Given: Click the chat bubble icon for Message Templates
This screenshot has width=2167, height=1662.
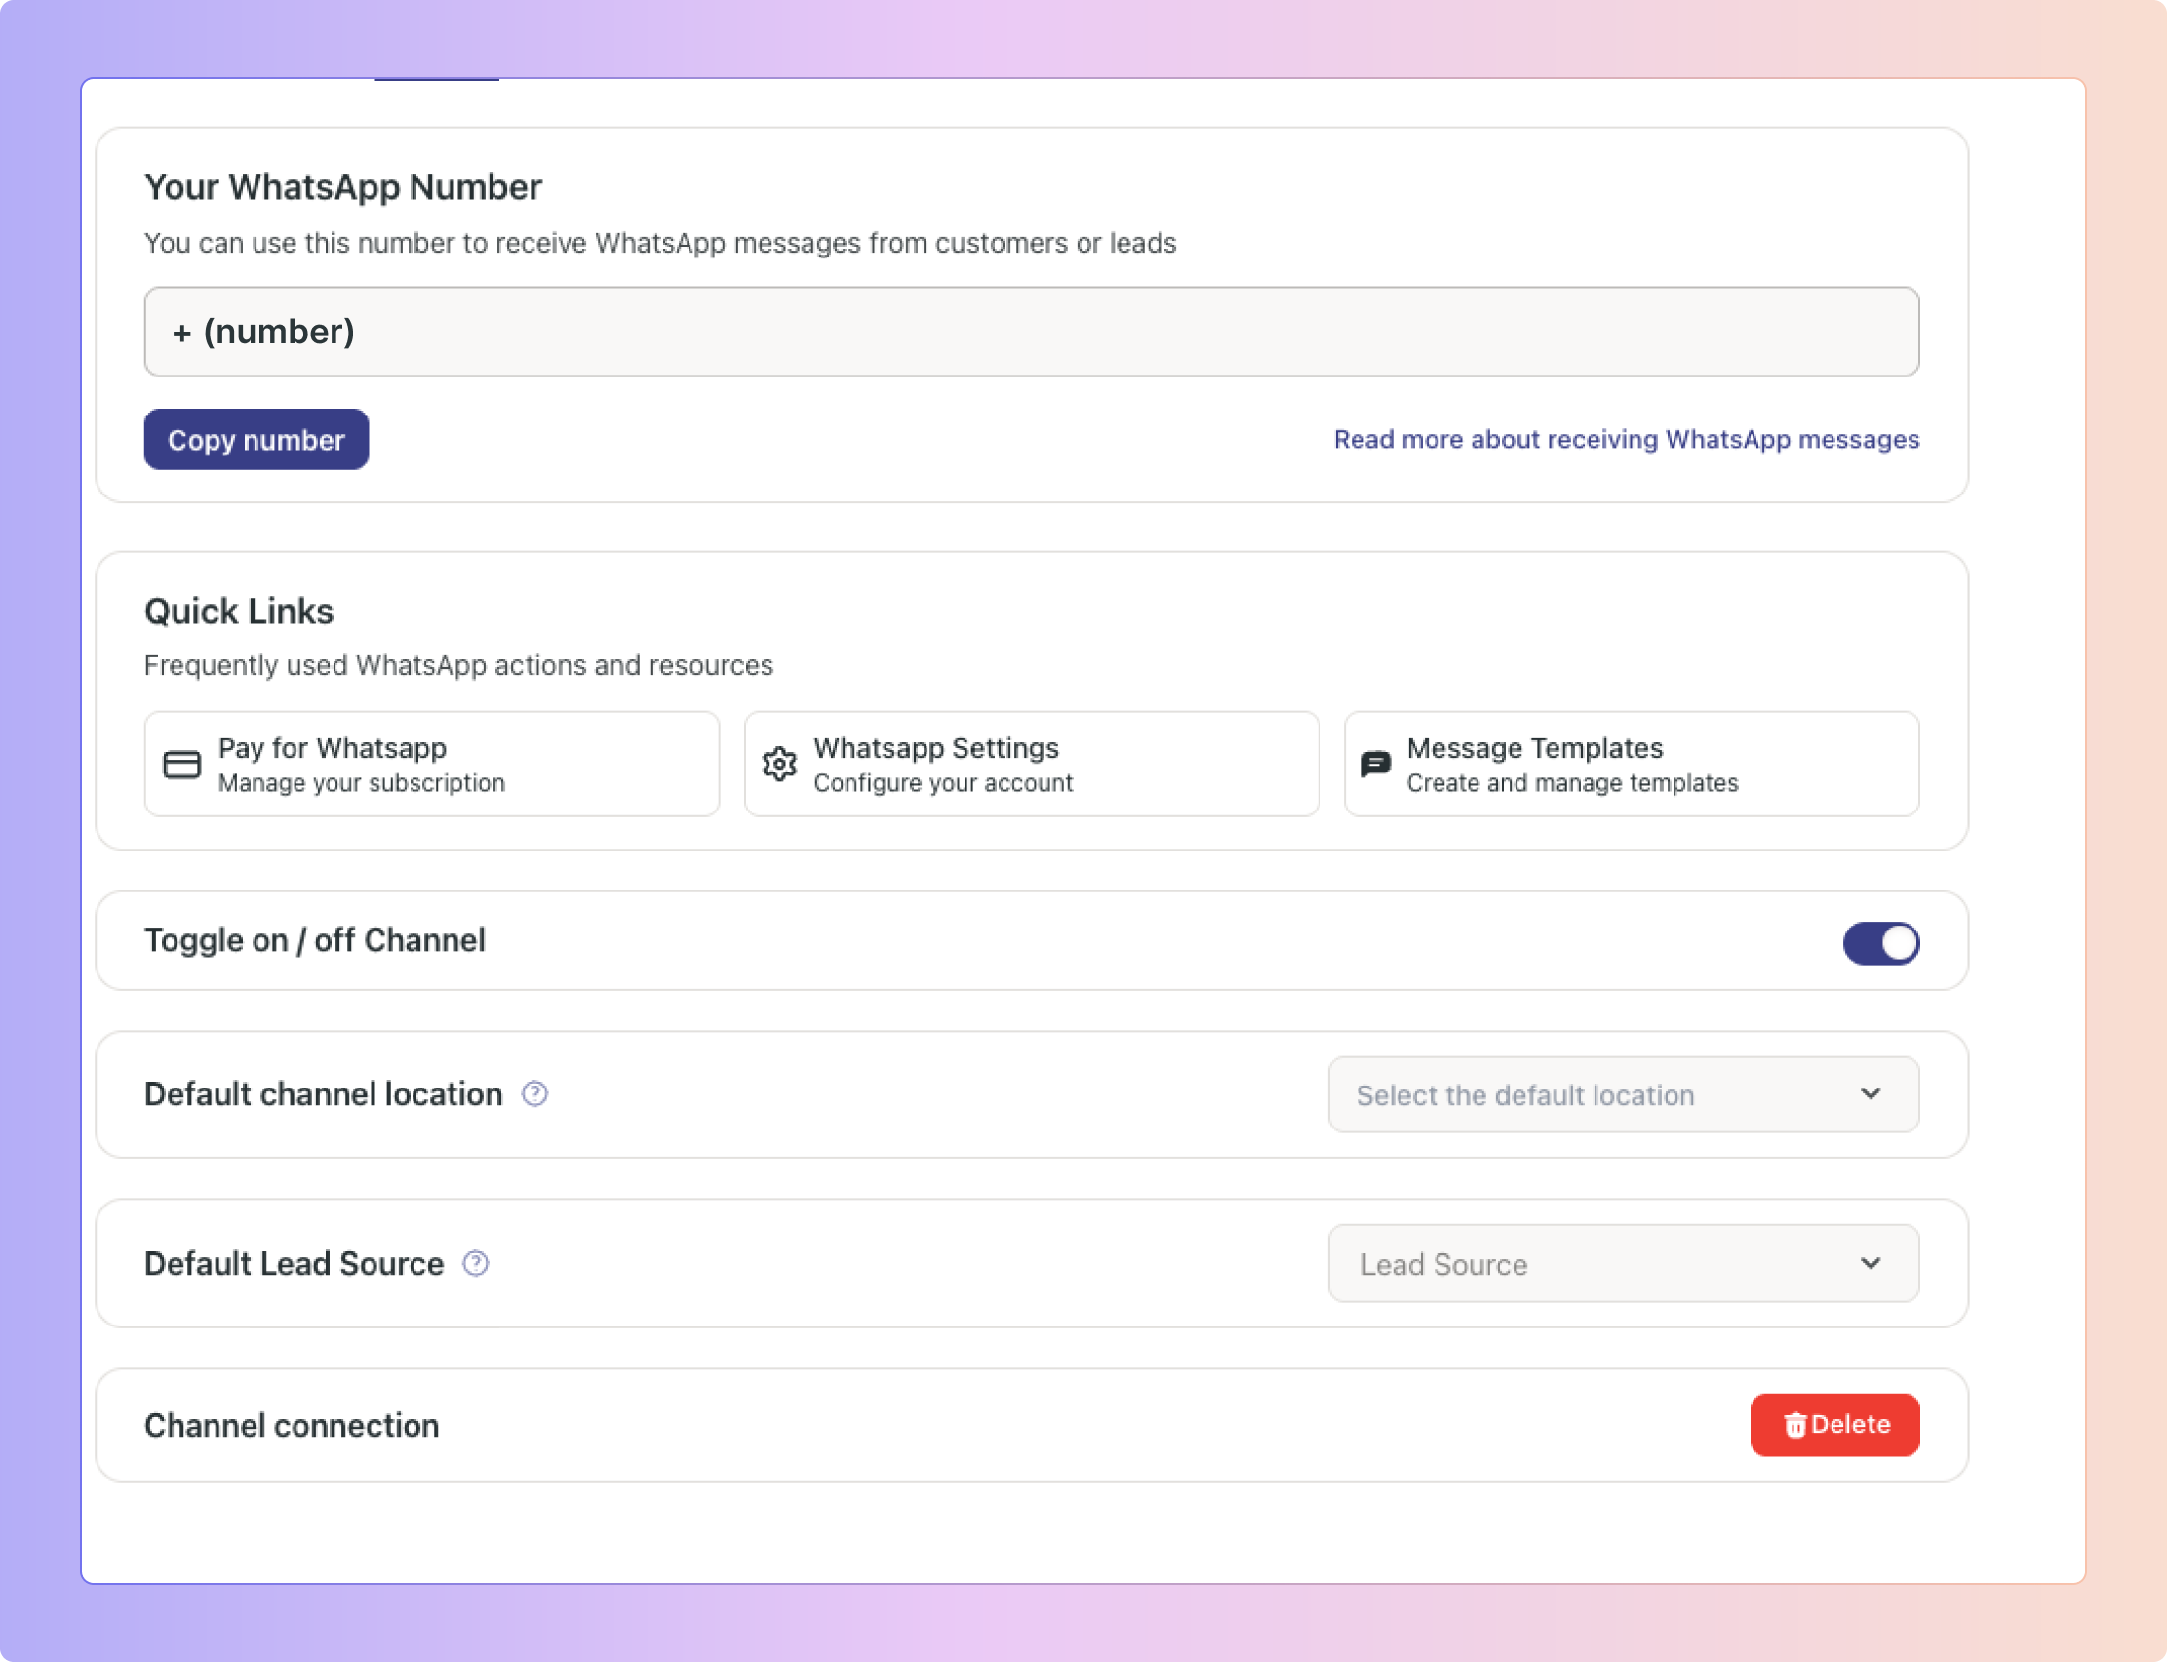Looking at the screenshot, I should tap(1376, 765).
